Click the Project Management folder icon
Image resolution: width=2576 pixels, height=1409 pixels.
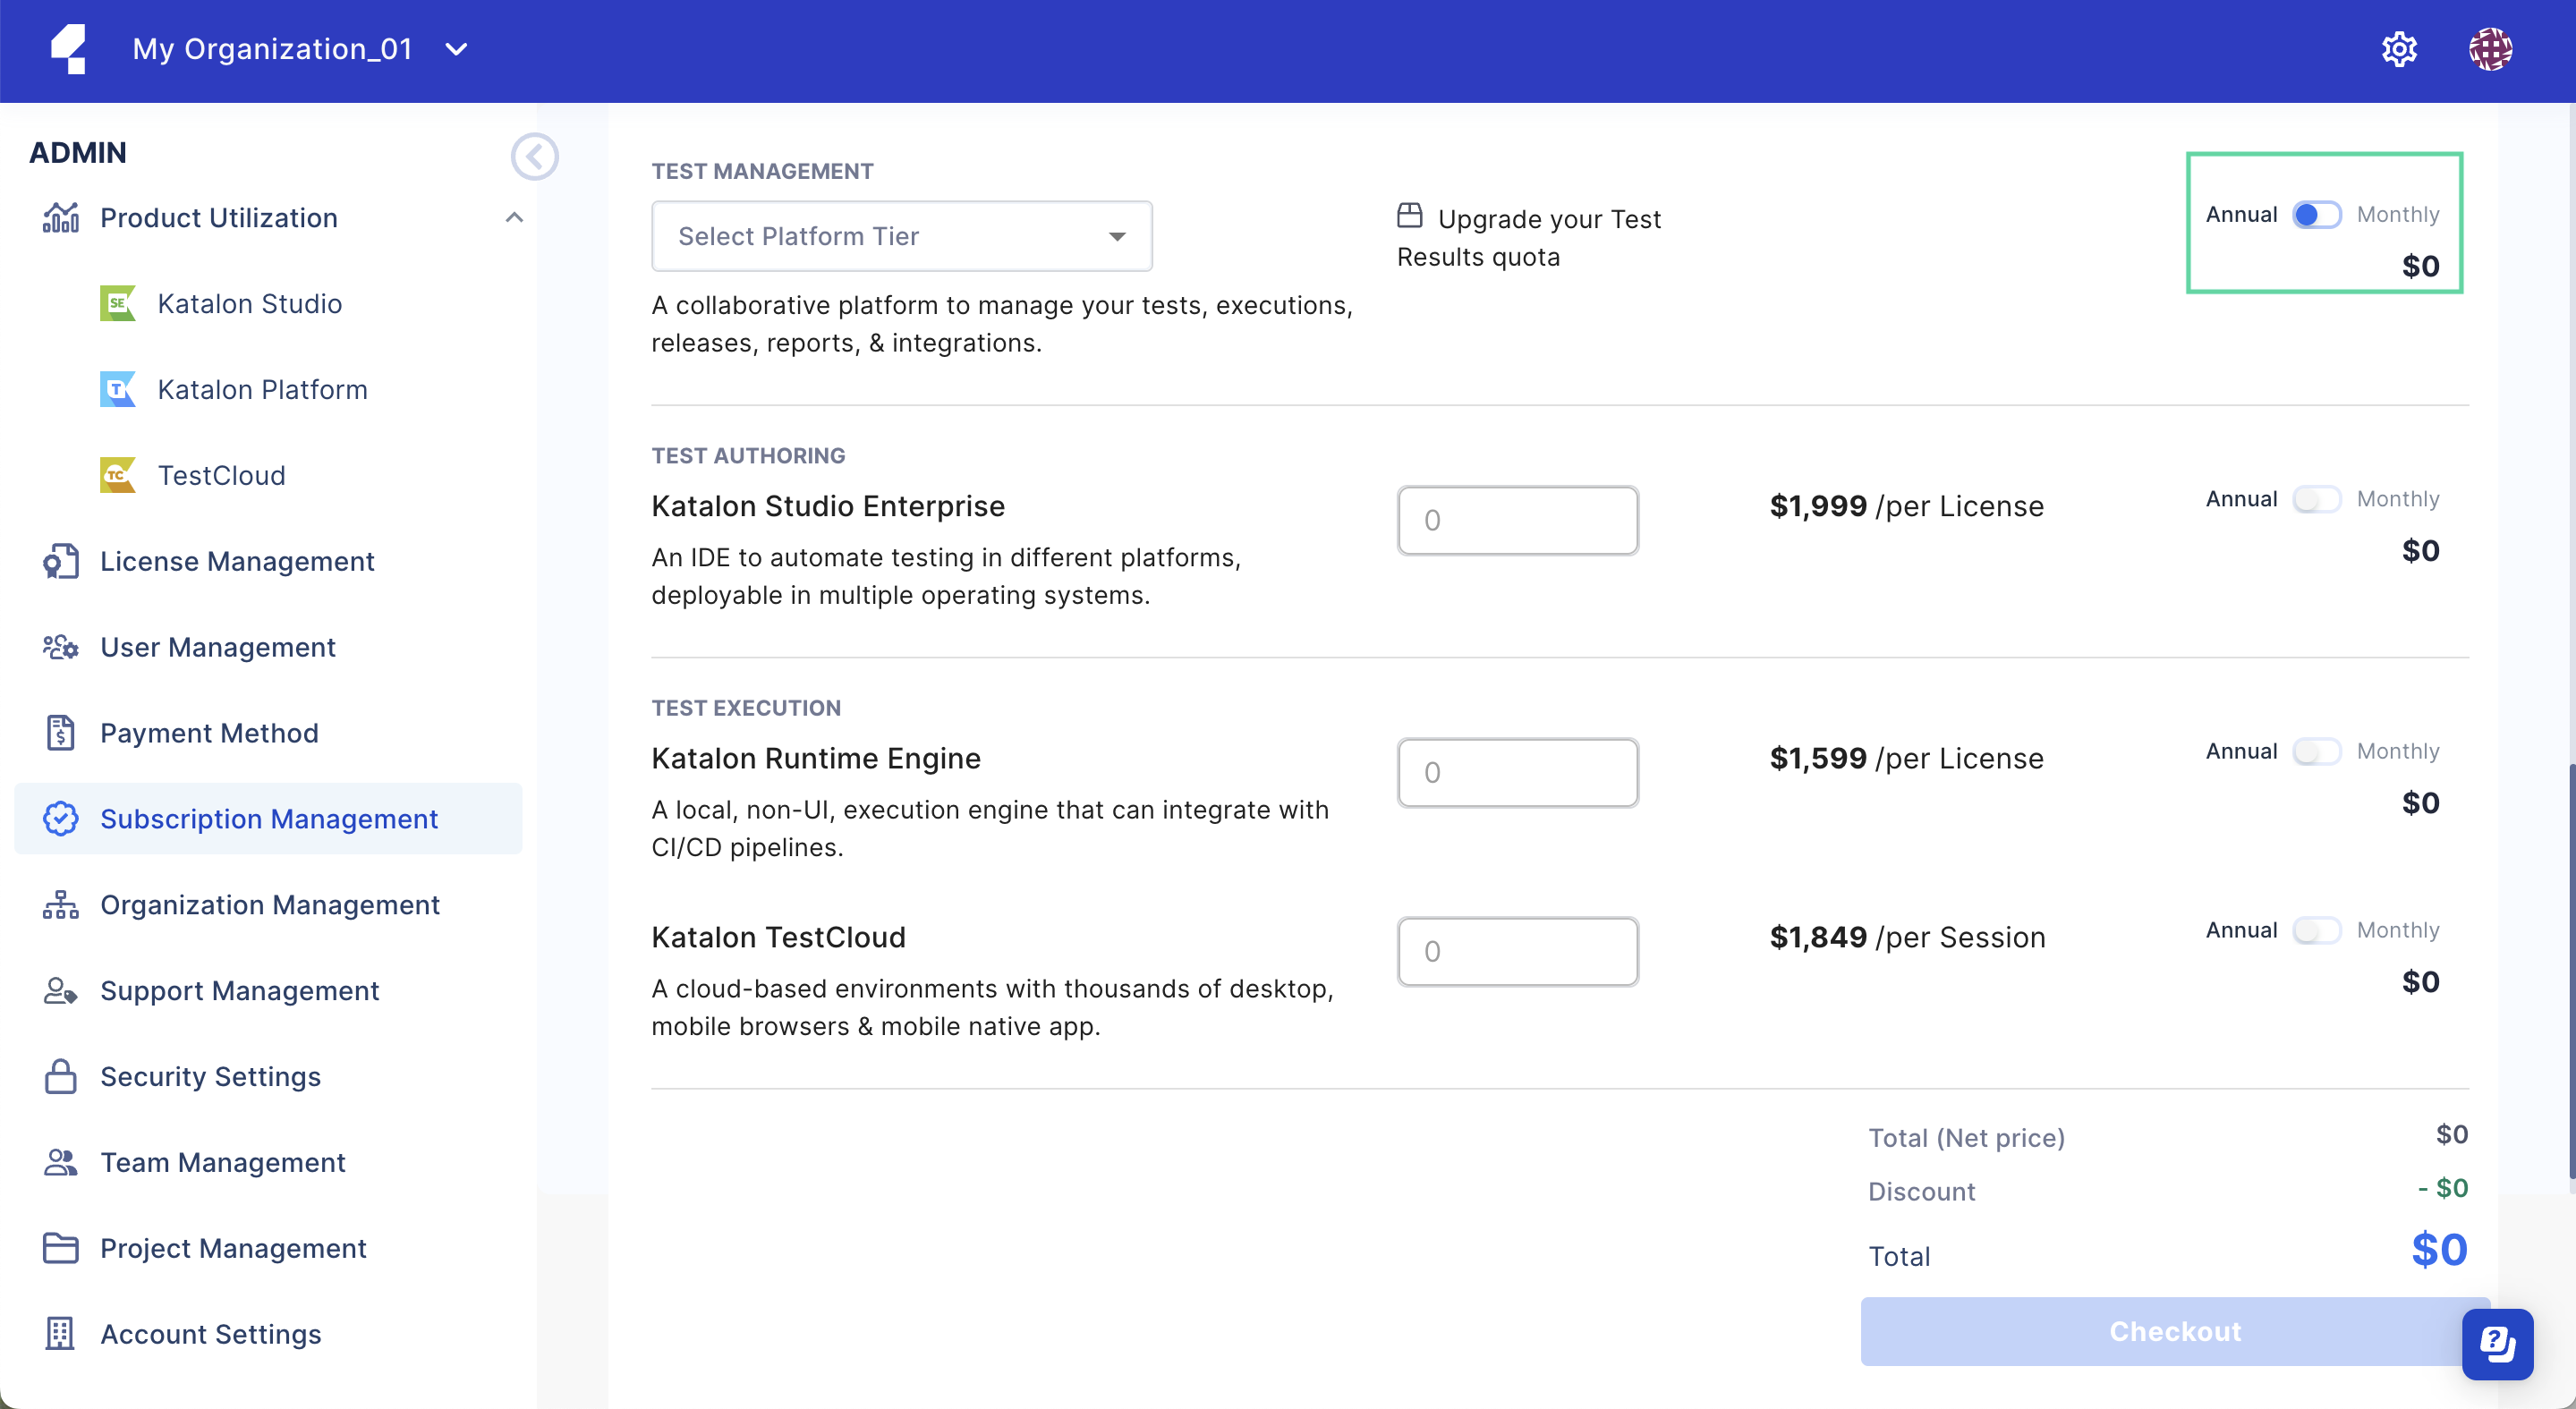click(x=61, y=1248)
